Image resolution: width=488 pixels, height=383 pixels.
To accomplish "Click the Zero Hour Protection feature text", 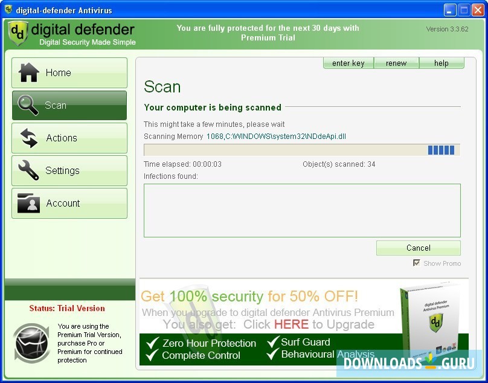I will coord(209,343).
